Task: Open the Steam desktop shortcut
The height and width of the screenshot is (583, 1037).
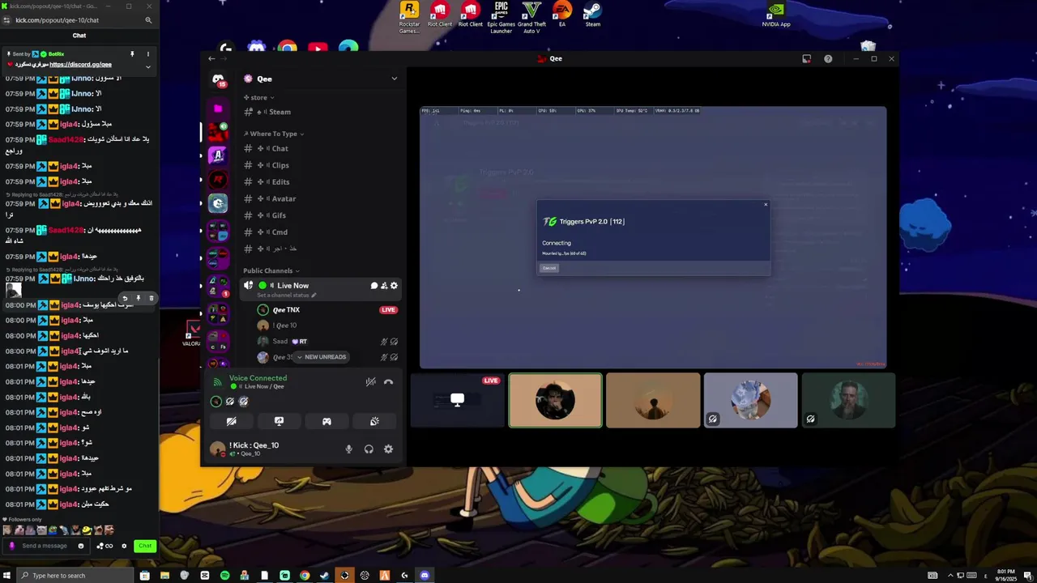Action: [593, 15]
